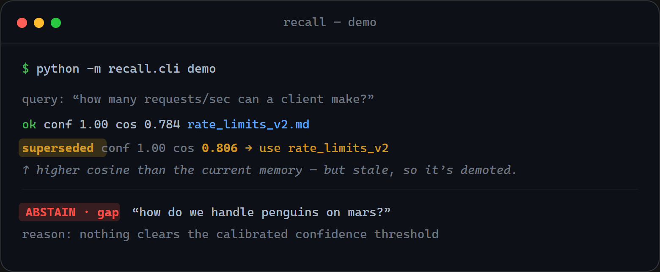Click the red close window button
This screenshot has height=272, width=660.
22,23
